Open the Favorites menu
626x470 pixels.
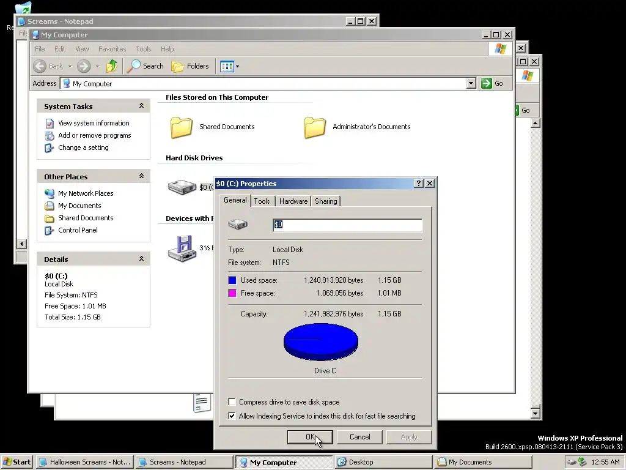point(112,49)
